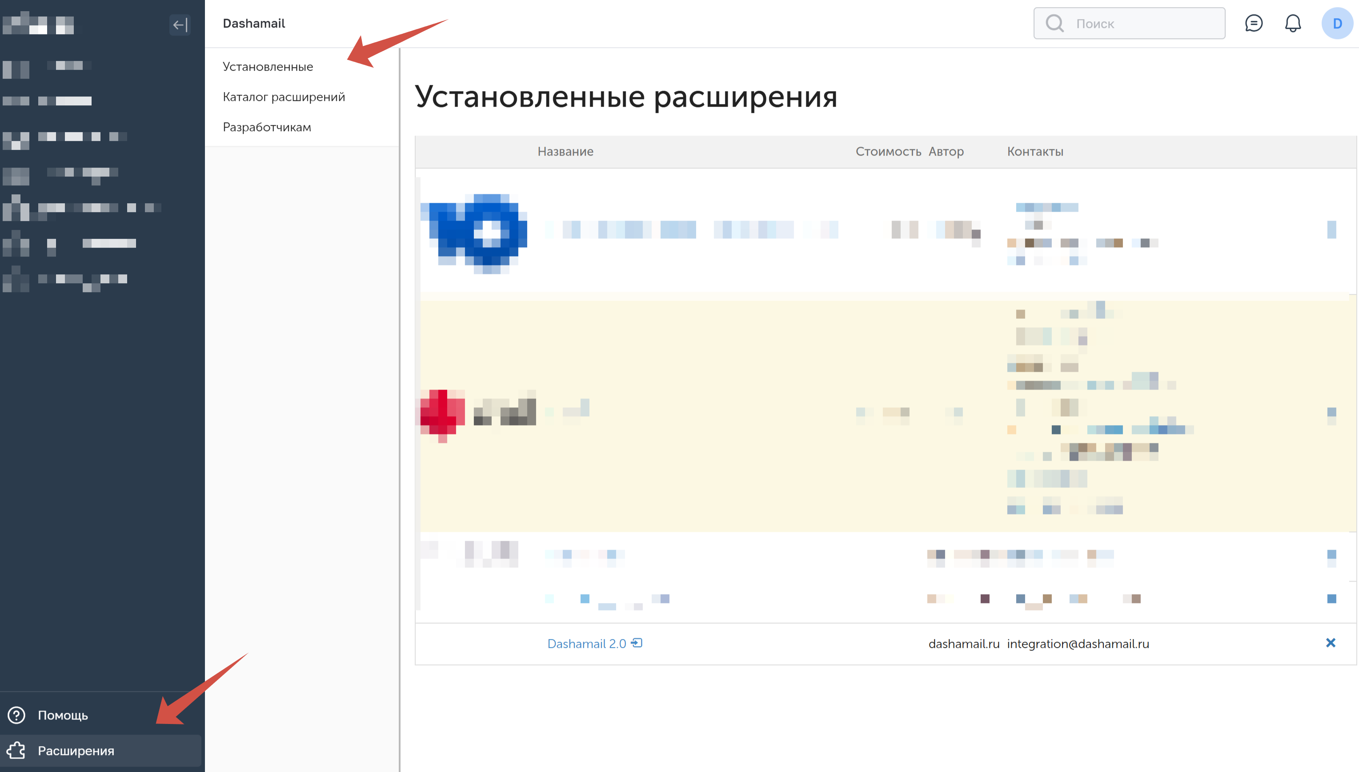The width and height of the screenshot is (1359, 772).
Task: Click the Автор column header
Action: (x=946, y=152)
